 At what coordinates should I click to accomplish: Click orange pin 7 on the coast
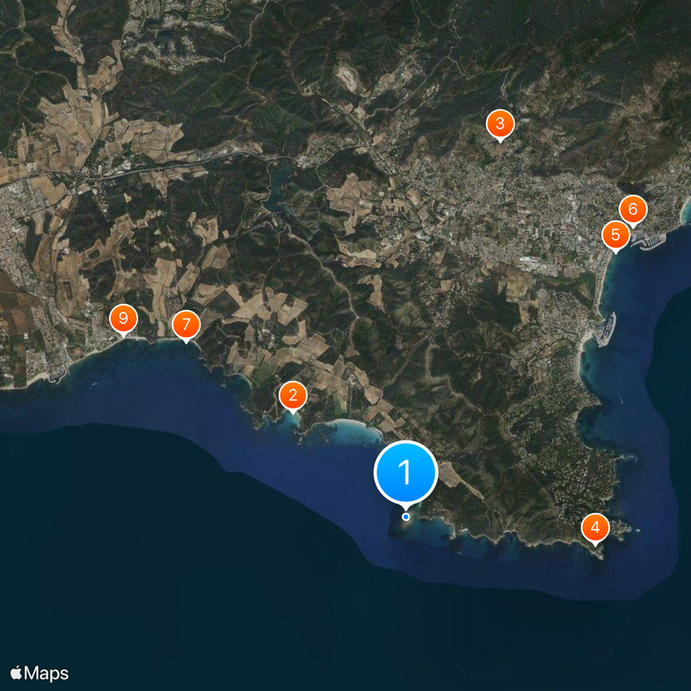pos(187,326)
